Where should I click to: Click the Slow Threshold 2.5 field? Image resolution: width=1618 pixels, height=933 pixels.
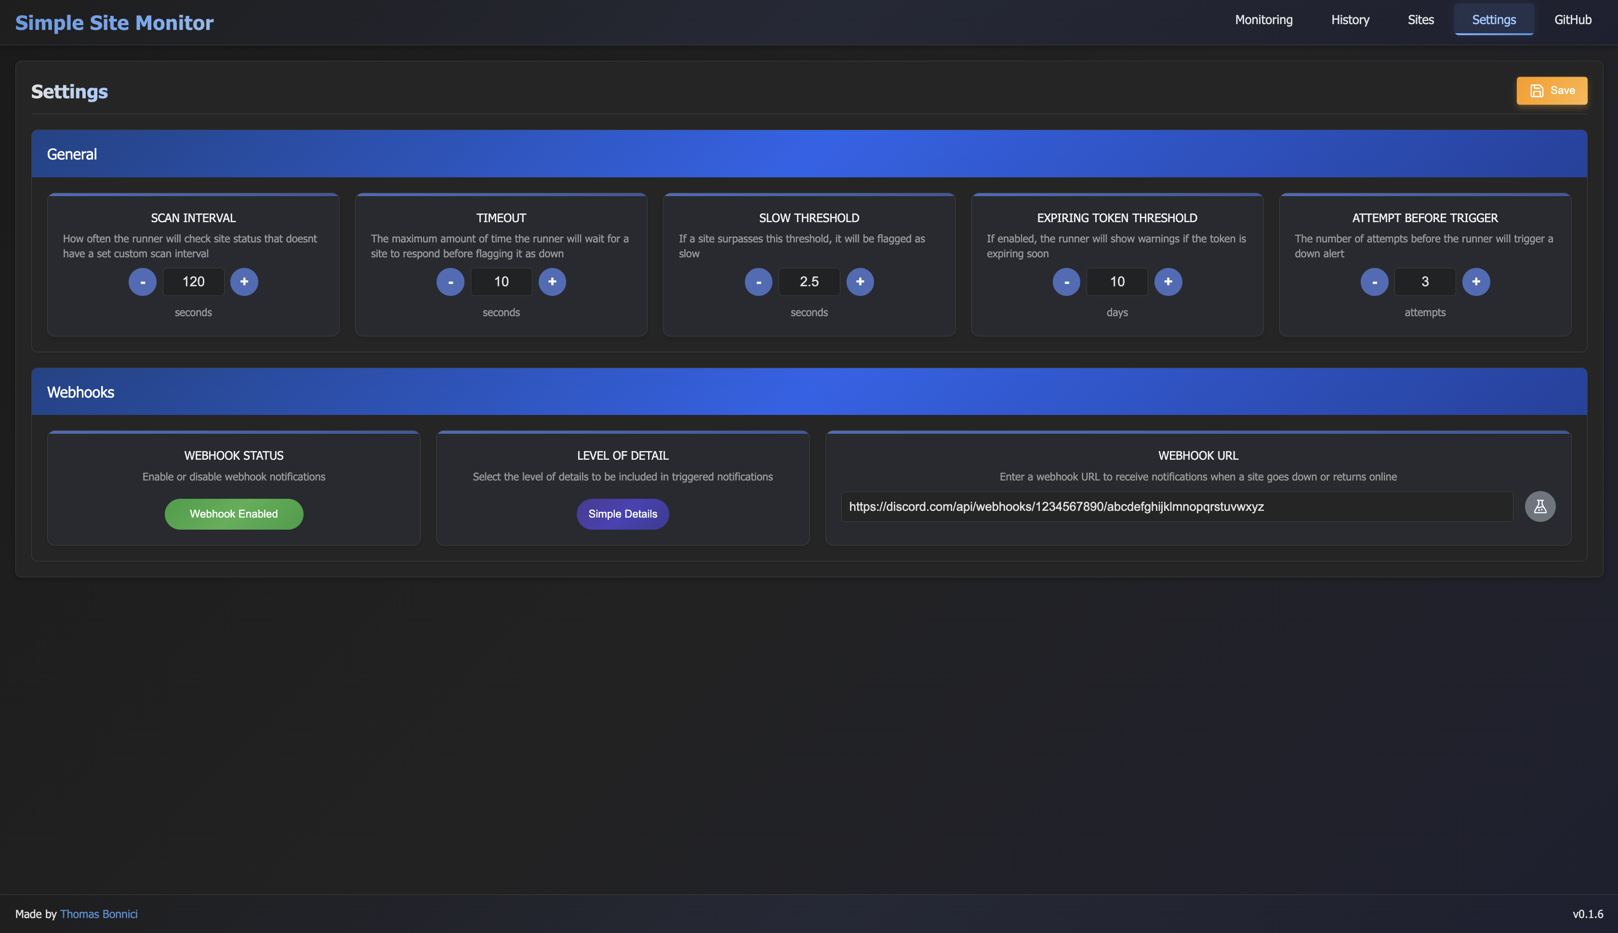[x=809, y=282]
